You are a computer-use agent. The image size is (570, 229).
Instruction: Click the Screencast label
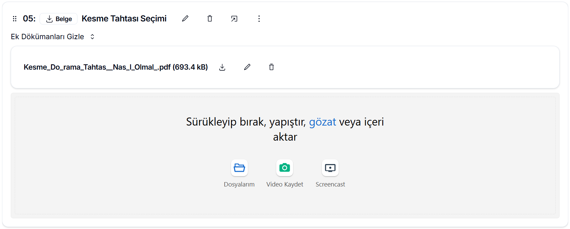[330, 184]
